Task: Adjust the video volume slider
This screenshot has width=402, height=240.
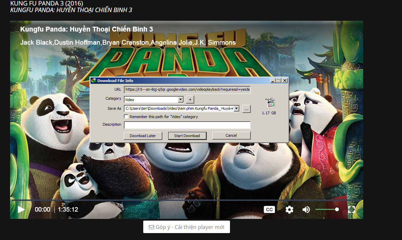Action: point(327,209)
